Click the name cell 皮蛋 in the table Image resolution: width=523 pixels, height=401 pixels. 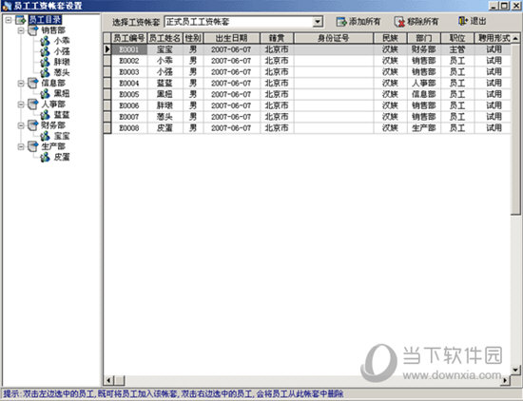(165, 128)
